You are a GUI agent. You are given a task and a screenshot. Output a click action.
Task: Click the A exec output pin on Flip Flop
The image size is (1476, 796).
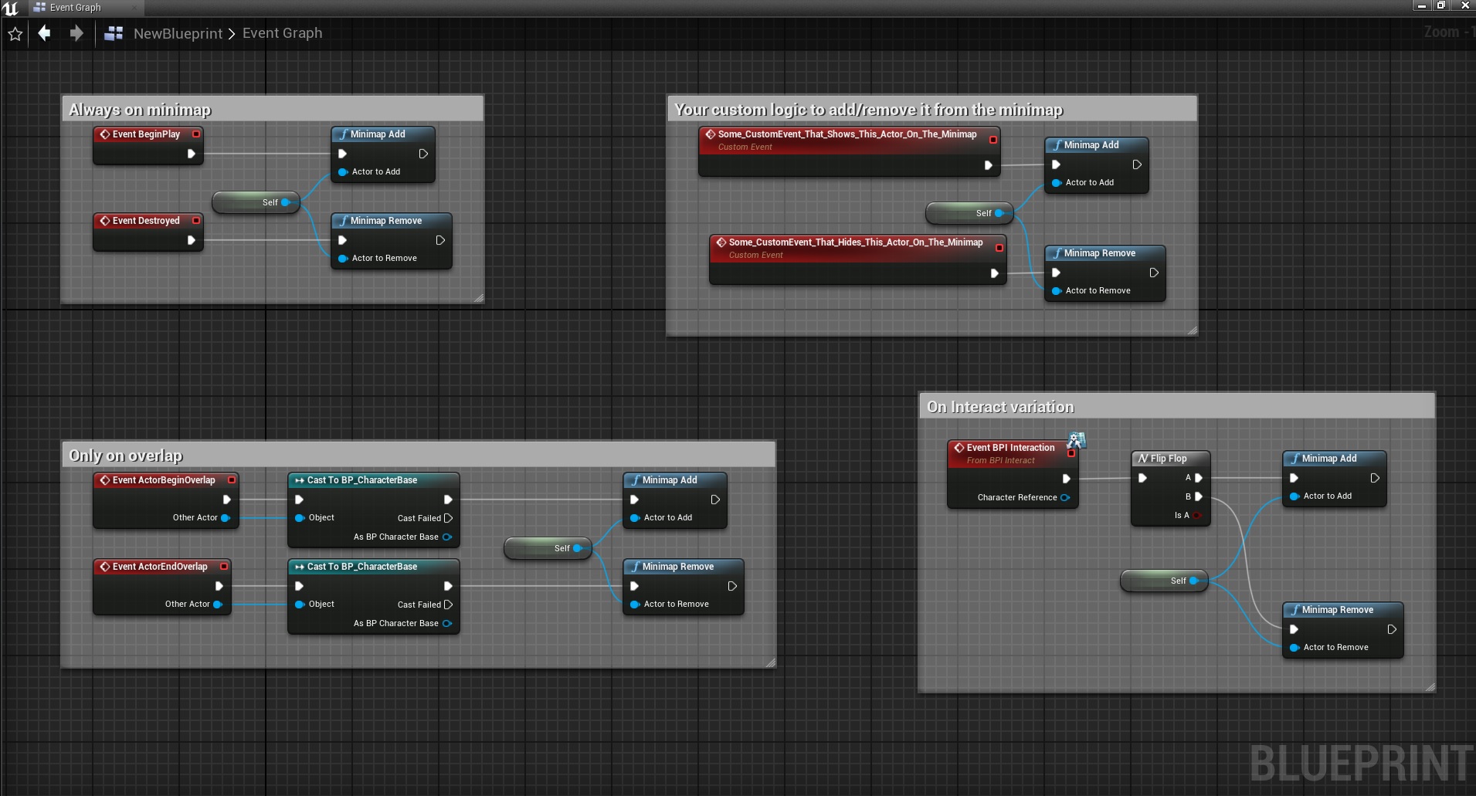click(x=1198, y=477)
